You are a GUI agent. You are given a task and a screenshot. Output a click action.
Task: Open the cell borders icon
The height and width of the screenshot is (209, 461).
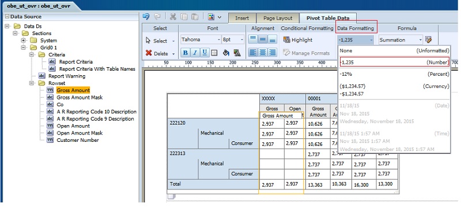[x=214, y=53]
